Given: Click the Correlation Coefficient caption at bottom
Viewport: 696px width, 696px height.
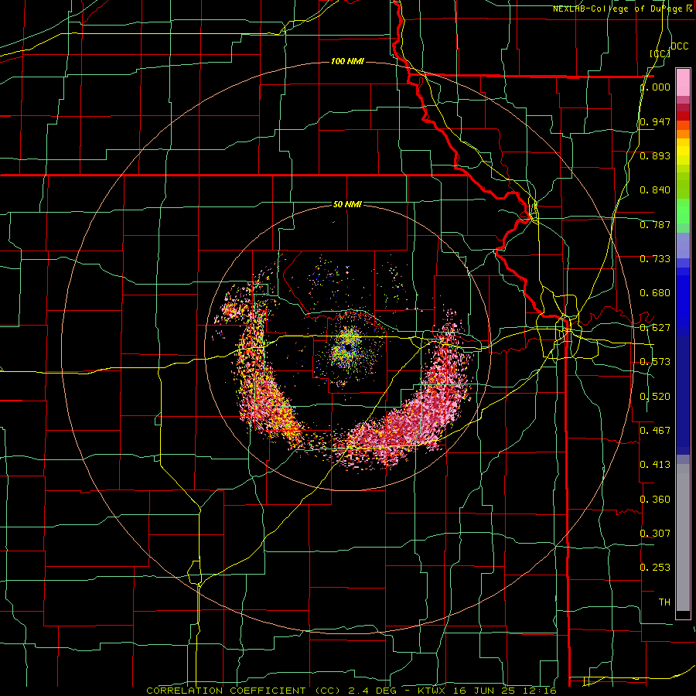Looking at the screenshot, I should point(351,691).
